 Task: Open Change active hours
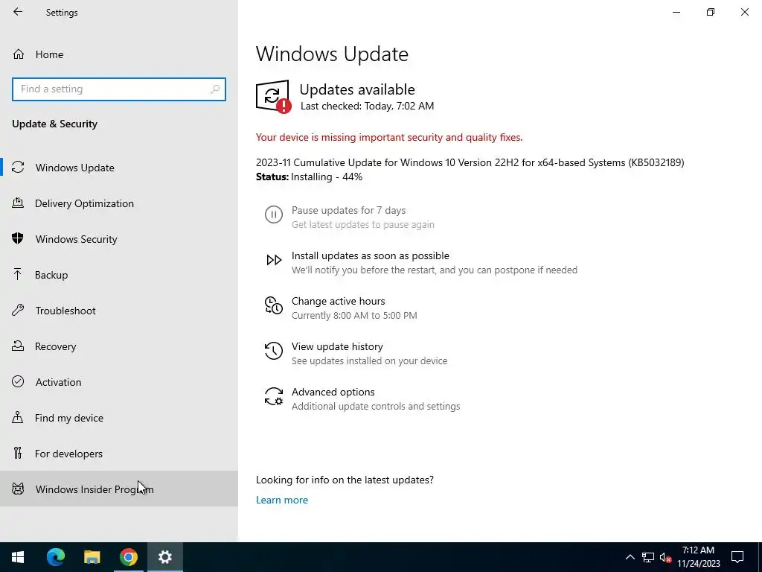(339, 301)
